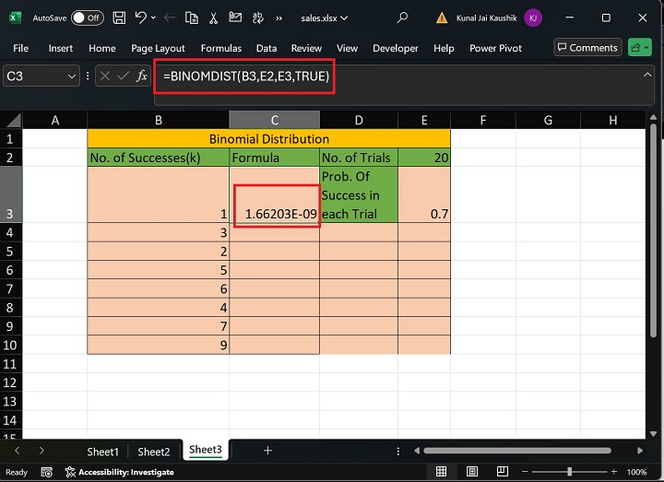Click the yellow warning triangle icon
This screenshot has height=482, width=664.
pyautogui.click(x=442, y=18)
